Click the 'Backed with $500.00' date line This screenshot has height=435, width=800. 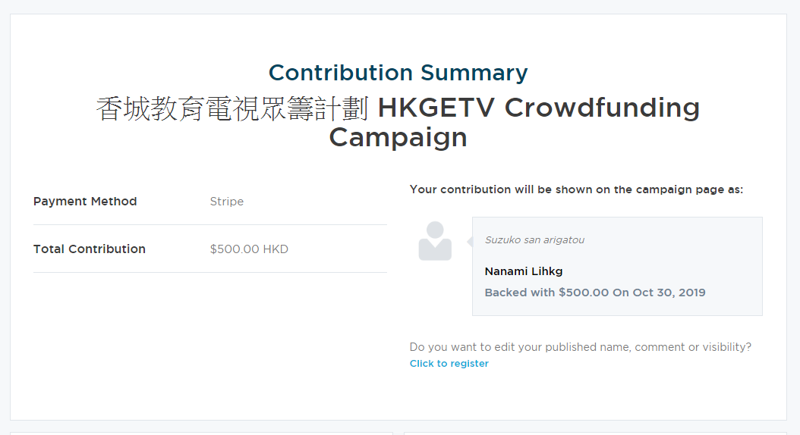(595, 293)
